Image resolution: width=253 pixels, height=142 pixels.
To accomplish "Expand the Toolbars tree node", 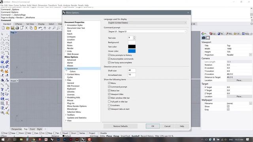I will click(x=66, y=115).
